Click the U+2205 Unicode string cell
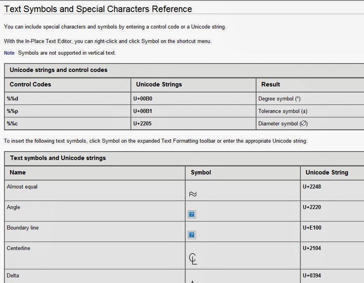 pyautogui.click(x=144, y=123)
